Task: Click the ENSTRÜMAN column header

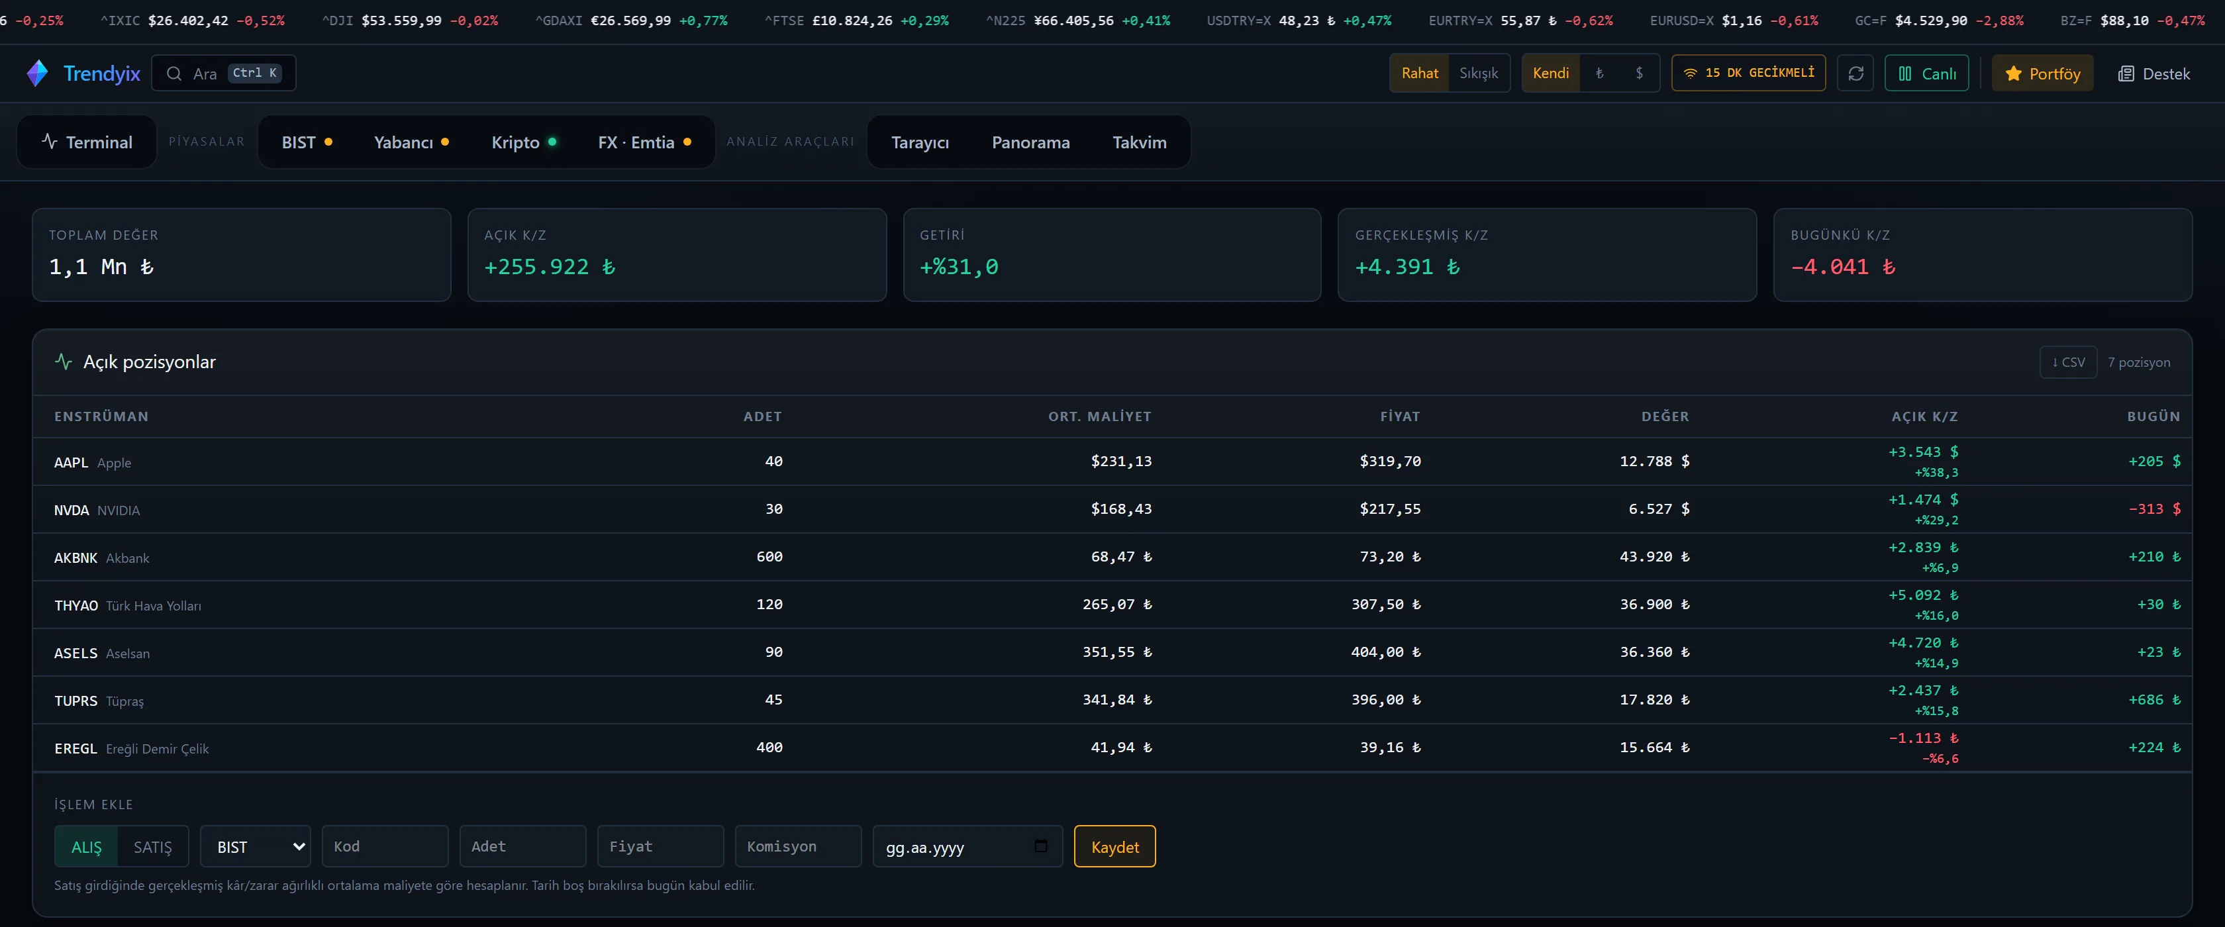Action: [101, 416]
